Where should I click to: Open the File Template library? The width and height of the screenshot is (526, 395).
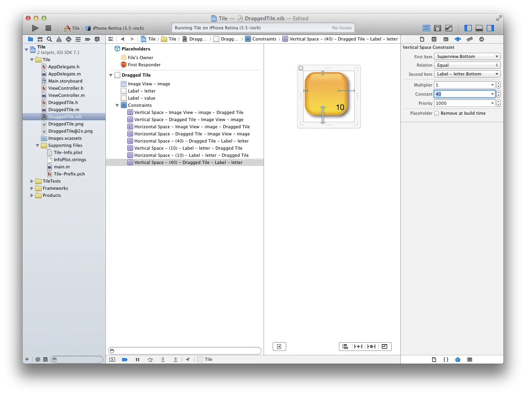tap(434, 360)
